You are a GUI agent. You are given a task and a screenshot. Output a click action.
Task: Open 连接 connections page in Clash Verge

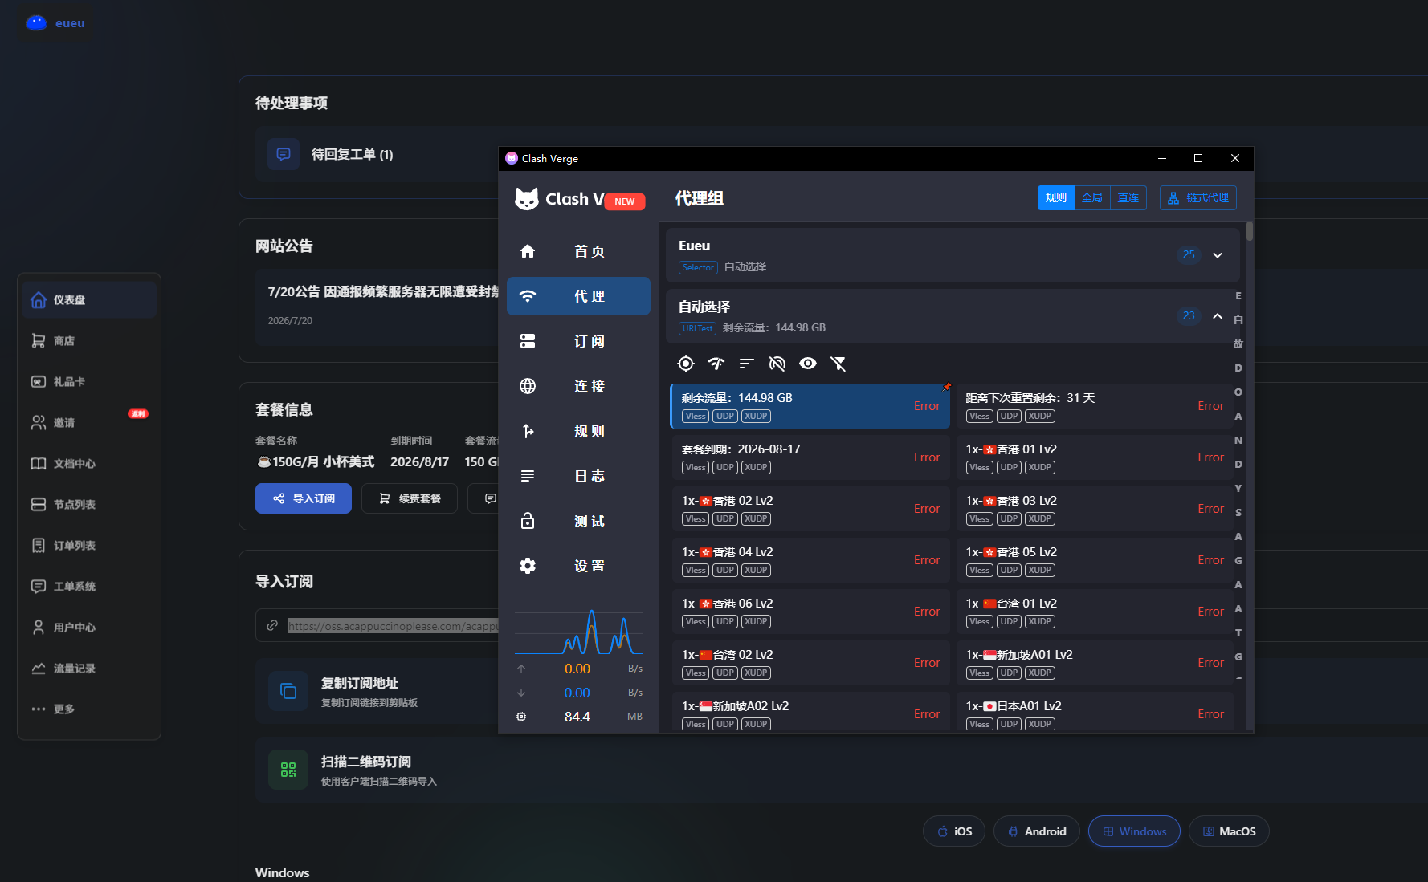[x=578, y=386]
